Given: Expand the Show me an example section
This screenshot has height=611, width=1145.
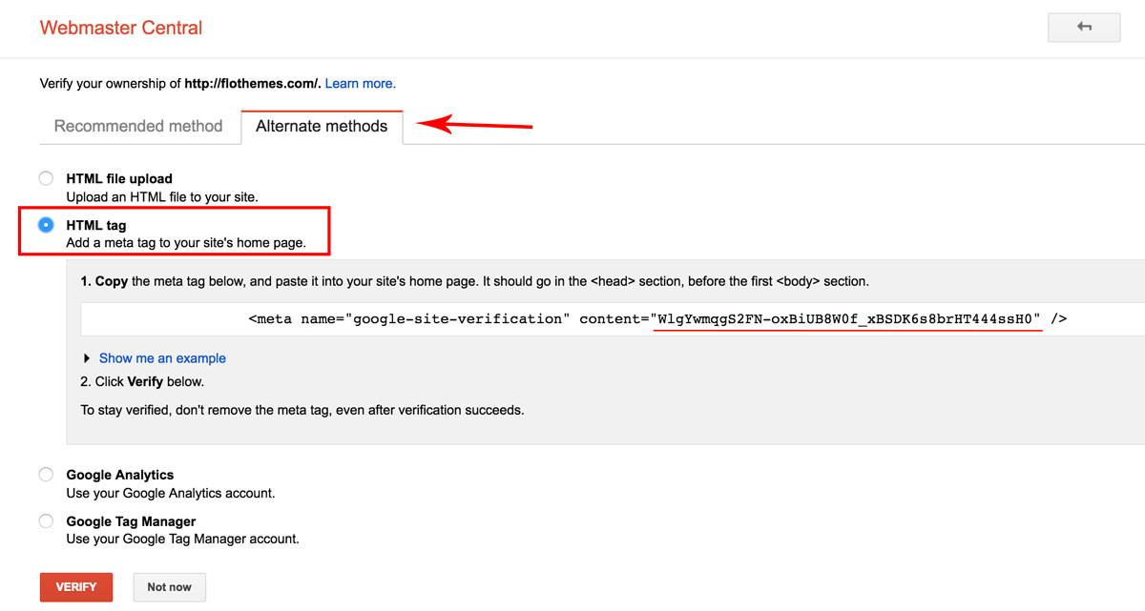Looking at the screenshot, I should (162, 357).
